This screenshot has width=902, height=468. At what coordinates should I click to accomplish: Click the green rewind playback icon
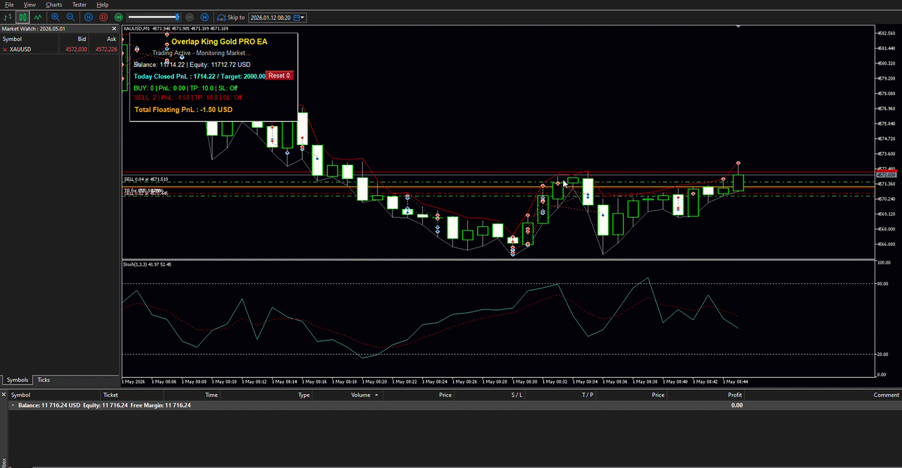[x=118, y=17]
